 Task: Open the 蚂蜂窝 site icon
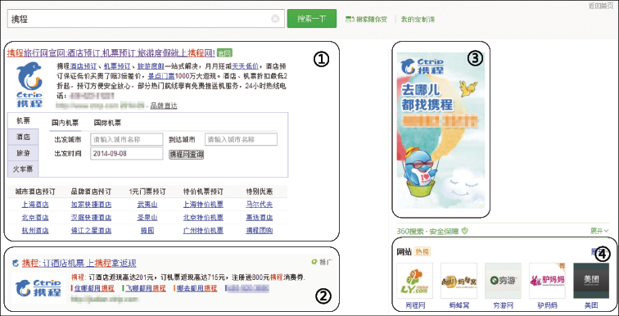(x=459, y=281)
